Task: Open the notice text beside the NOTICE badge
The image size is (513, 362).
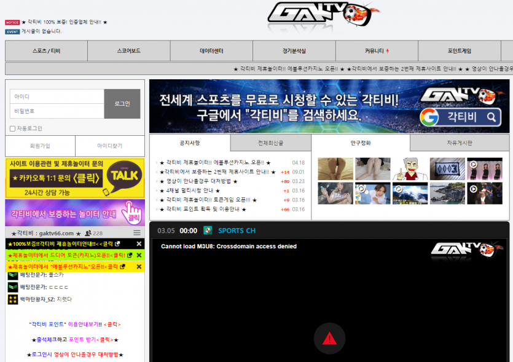Action: 65,22
